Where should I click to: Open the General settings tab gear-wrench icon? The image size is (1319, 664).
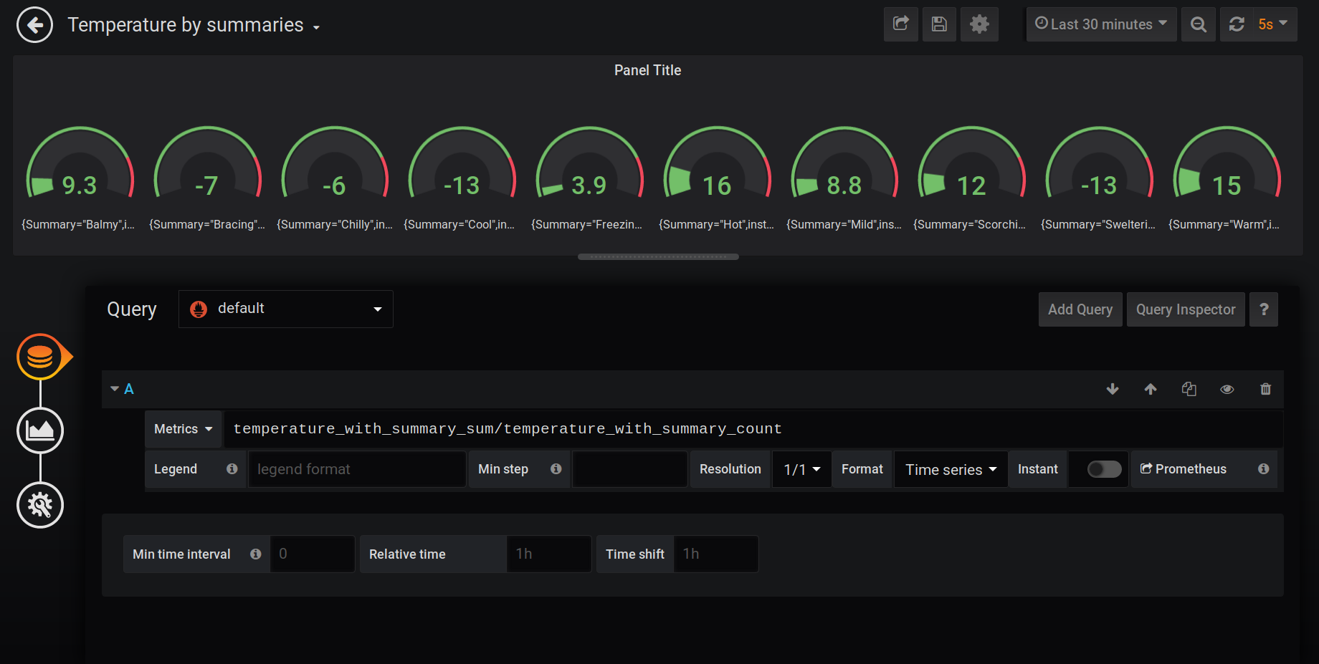[40, 505]
